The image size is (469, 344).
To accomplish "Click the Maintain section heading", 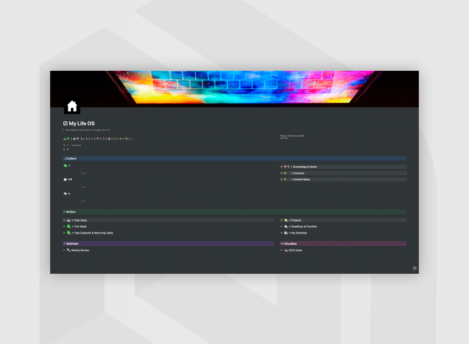I will click(x=168, y=244).
